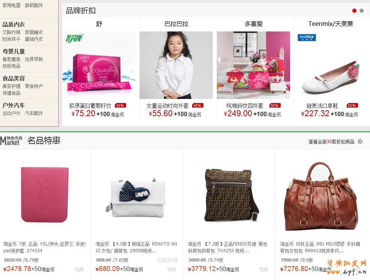This screenshot has width=370, height=280.
Task: Click the 40% badge on 女童运动时尚外套
Action: (198, 106)
